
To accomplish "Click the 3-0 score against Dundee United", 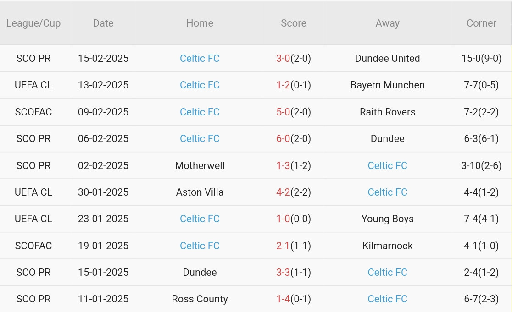I will click(283, 58).
